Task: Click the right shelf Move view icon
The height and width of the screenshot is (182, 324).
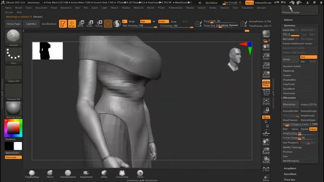Action: tap(266, 142)
